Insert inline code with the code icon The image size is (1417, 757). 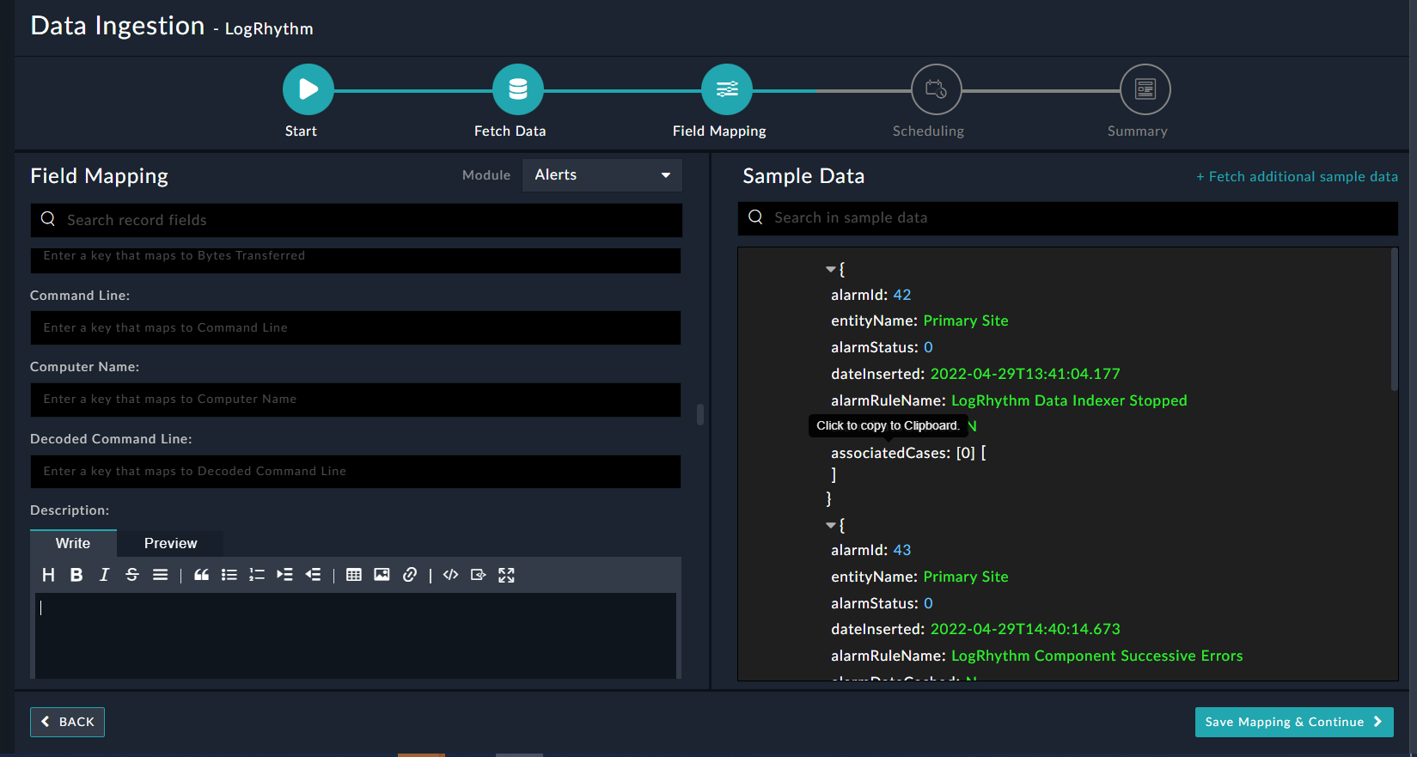point(450,575)
